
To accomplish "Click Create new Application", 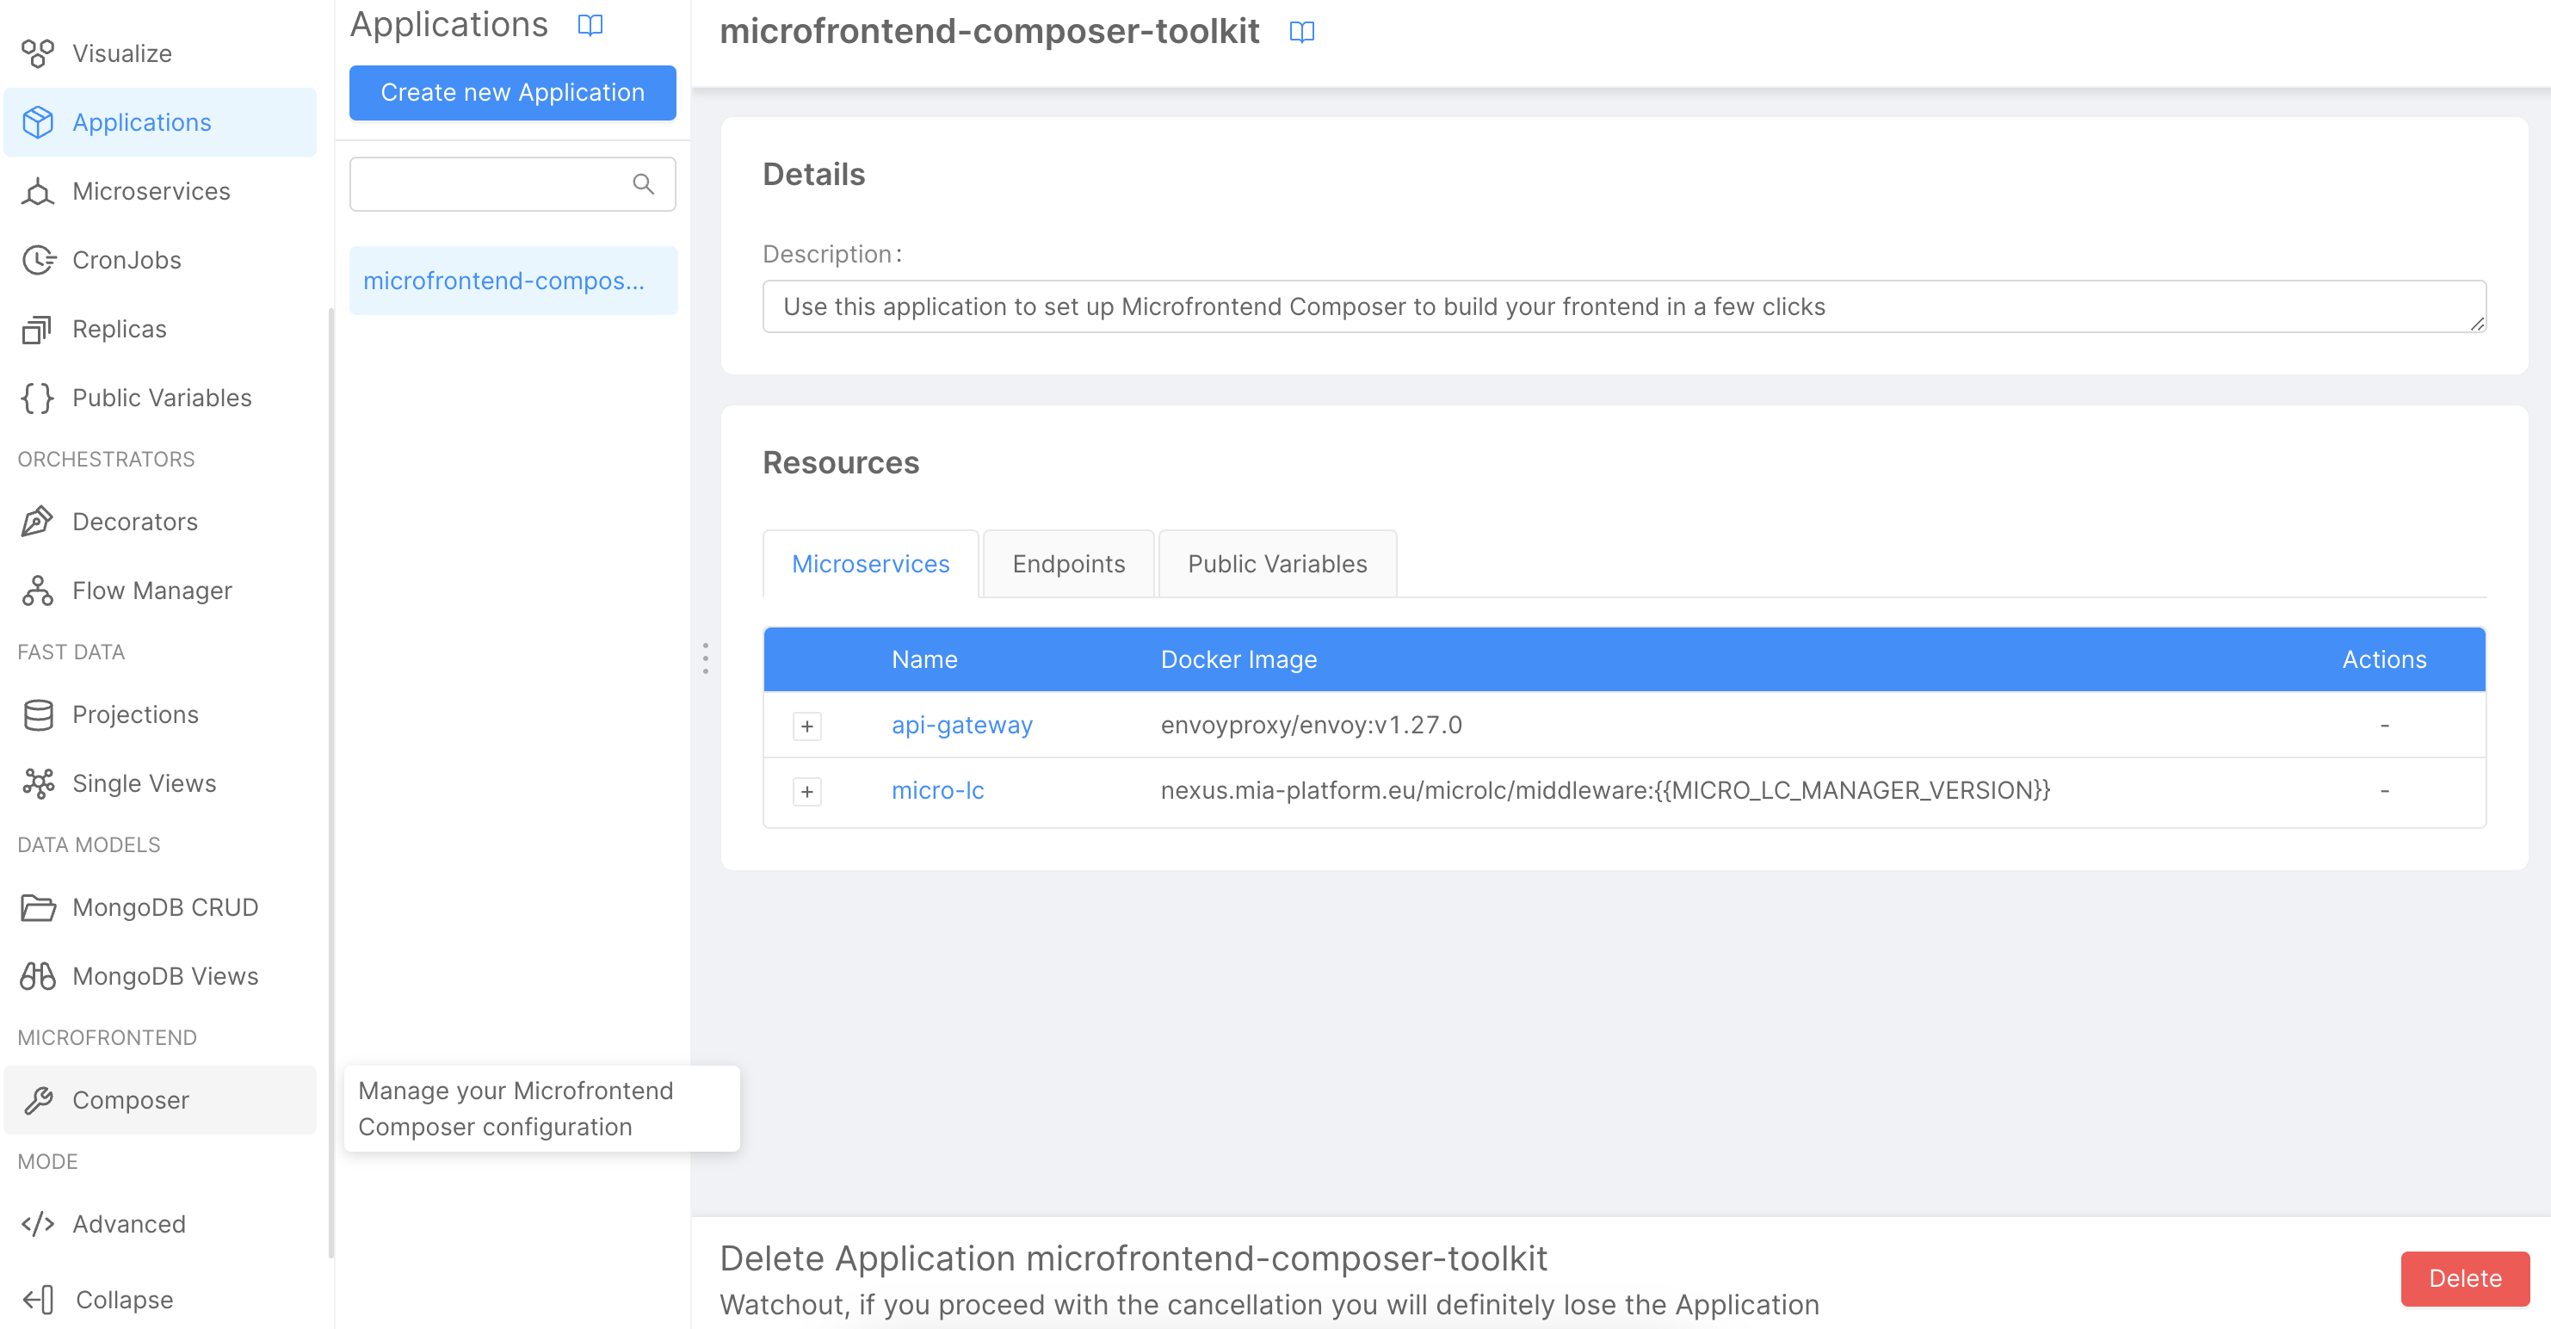I will 512,92.
